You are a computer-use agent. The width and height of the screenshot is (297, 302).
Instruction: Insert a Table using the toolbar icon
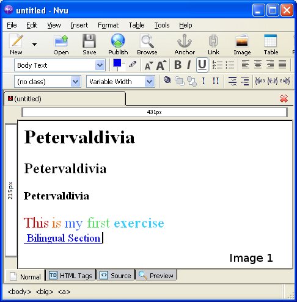point(270,41)
